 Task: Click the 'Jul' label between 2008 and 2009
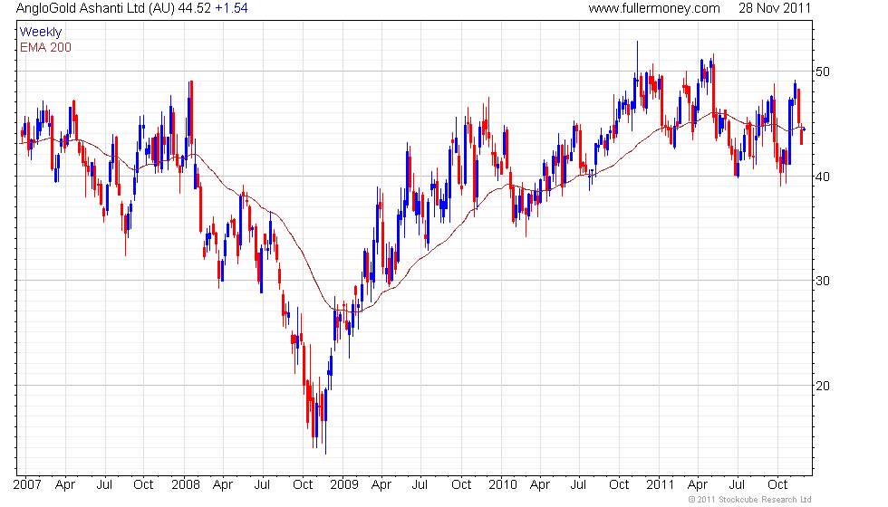[x=262, y=485]
